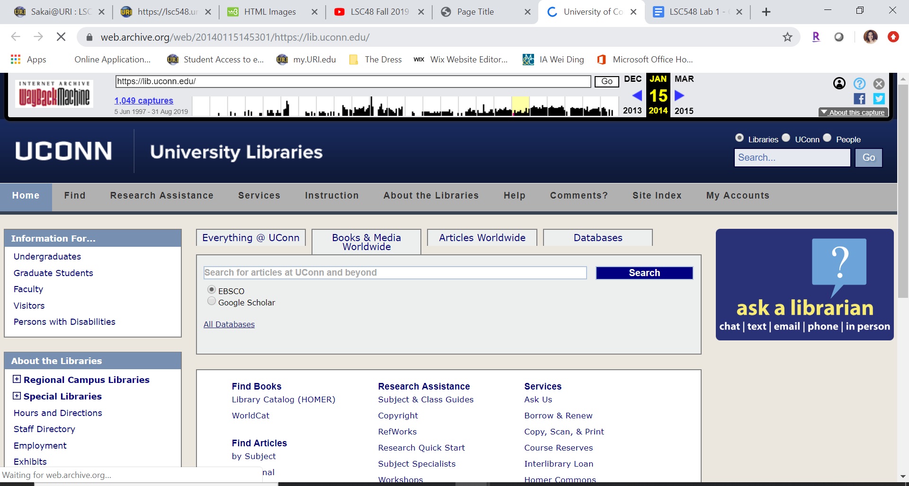Switch to Books & Media Worldwide tab
The height and width of the screenshot is (486, 909).
click(x=366, y=242)
